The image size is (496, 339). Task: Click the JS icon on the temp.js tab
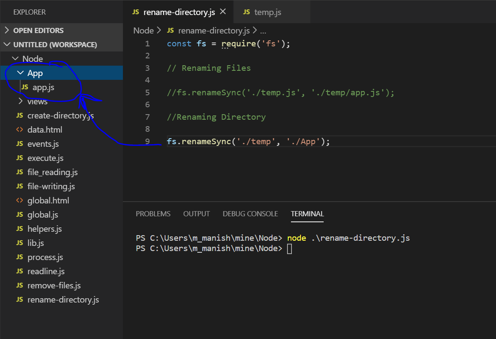tap(246, 12)
